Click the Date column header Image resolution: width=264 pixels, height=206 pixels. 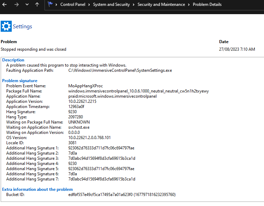click(224, 42)
